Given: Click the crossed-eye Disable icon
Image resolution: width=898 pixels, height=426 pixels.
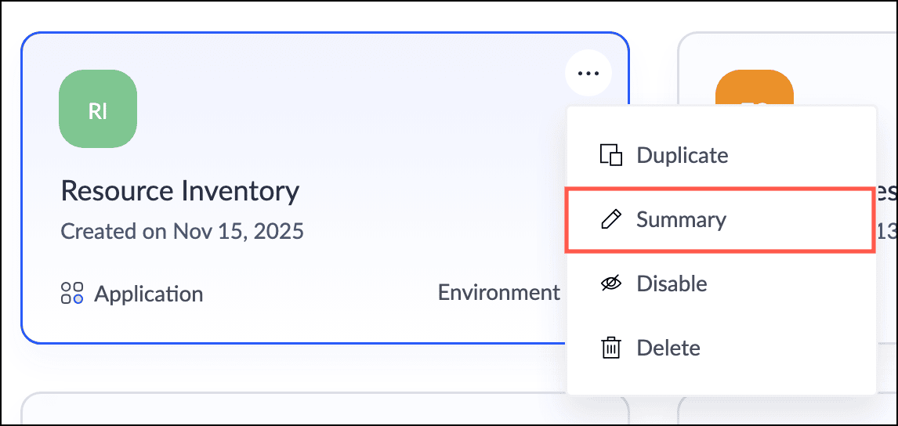Looking at the screenshot, I should 610,283.
